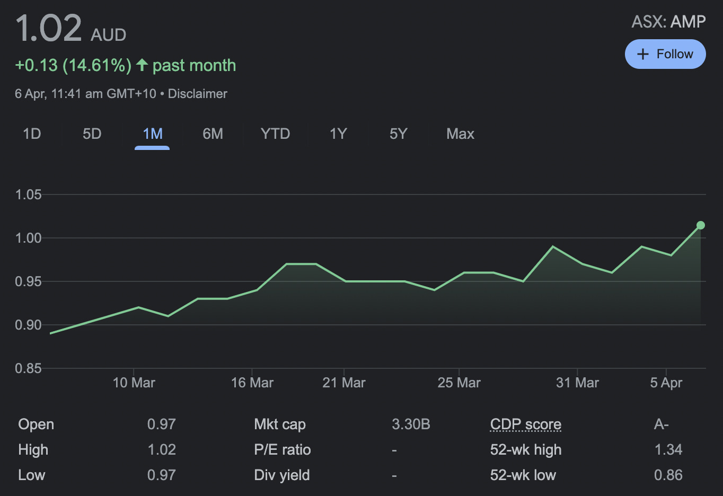The height and width of the screenshot is (496, 723).
Task: Click the CDP score value A-
Action: 661,424
